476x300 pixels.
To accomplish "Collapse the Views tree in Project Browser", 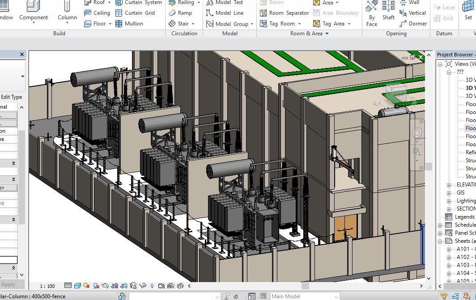I will pos(441,64).
